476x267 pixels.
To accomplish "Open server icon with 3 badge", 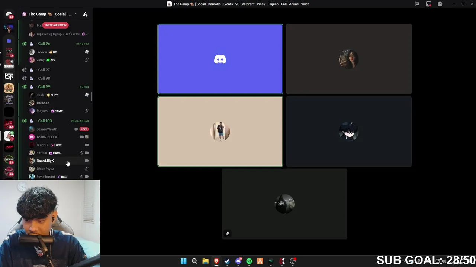I will pos(9,52).
